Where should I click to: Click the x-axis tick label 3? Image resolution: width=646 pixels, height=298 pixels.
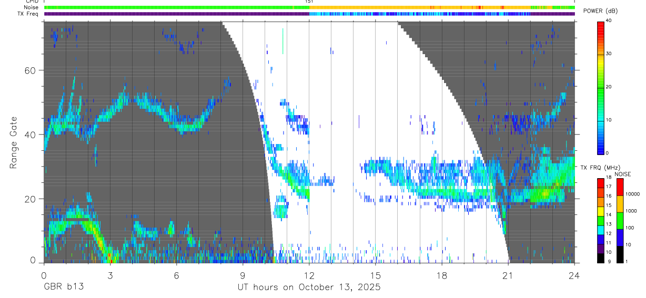point(109,275)
